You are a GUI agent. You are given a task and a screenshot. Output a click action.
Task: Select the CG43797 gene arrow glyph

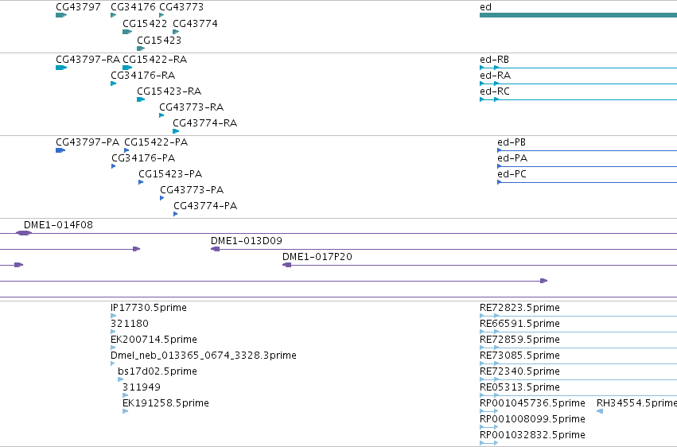pyautogui.click(x=61, y=15)
